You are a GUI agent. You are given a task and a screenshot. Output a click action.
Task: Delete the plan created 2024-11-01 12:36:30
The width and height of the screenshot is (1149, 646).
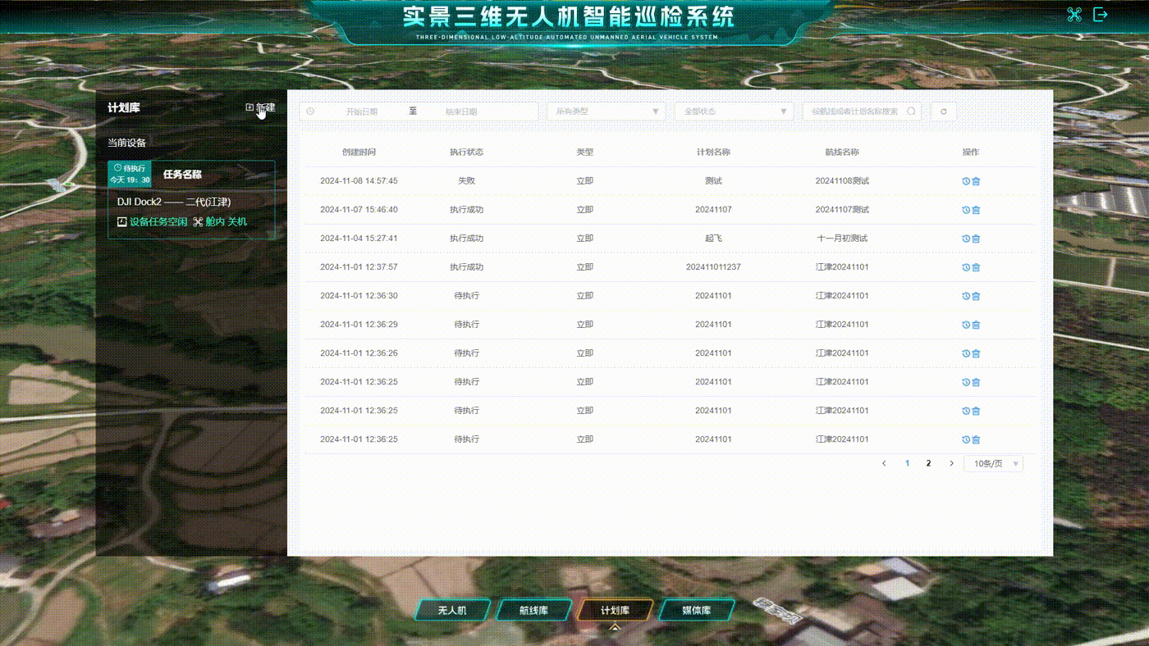point(976,296)
